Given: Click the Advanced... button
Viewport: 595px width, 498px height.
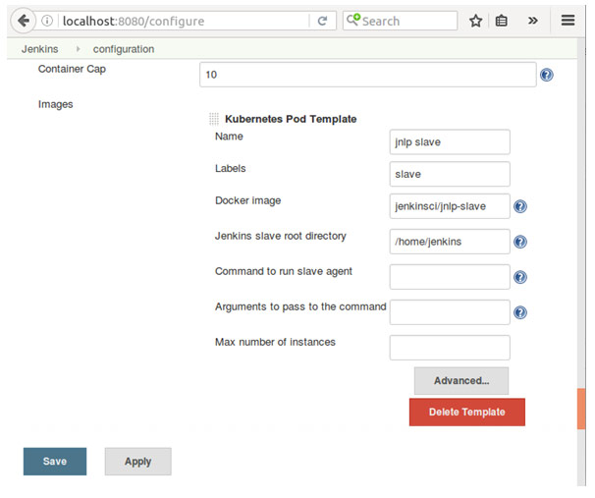Looking at the screenshot, I should point(461,381).
